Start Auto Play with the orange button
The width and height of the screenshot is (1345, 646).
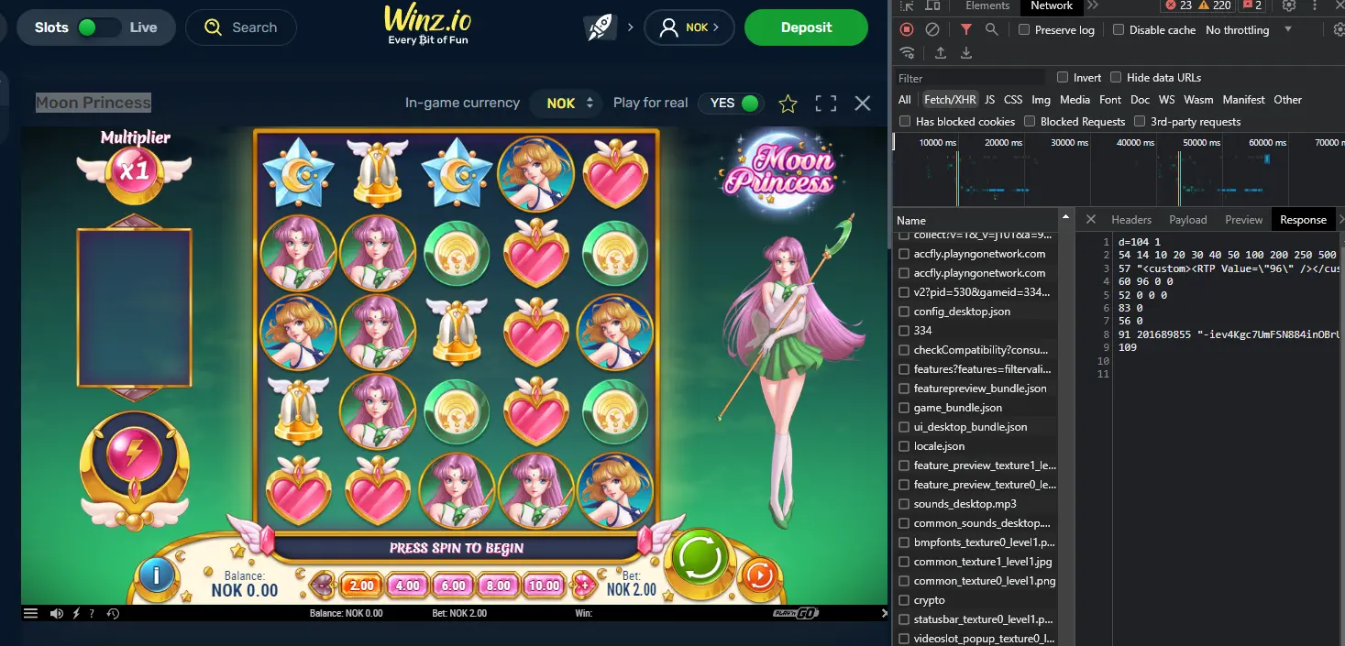point(758,575)
